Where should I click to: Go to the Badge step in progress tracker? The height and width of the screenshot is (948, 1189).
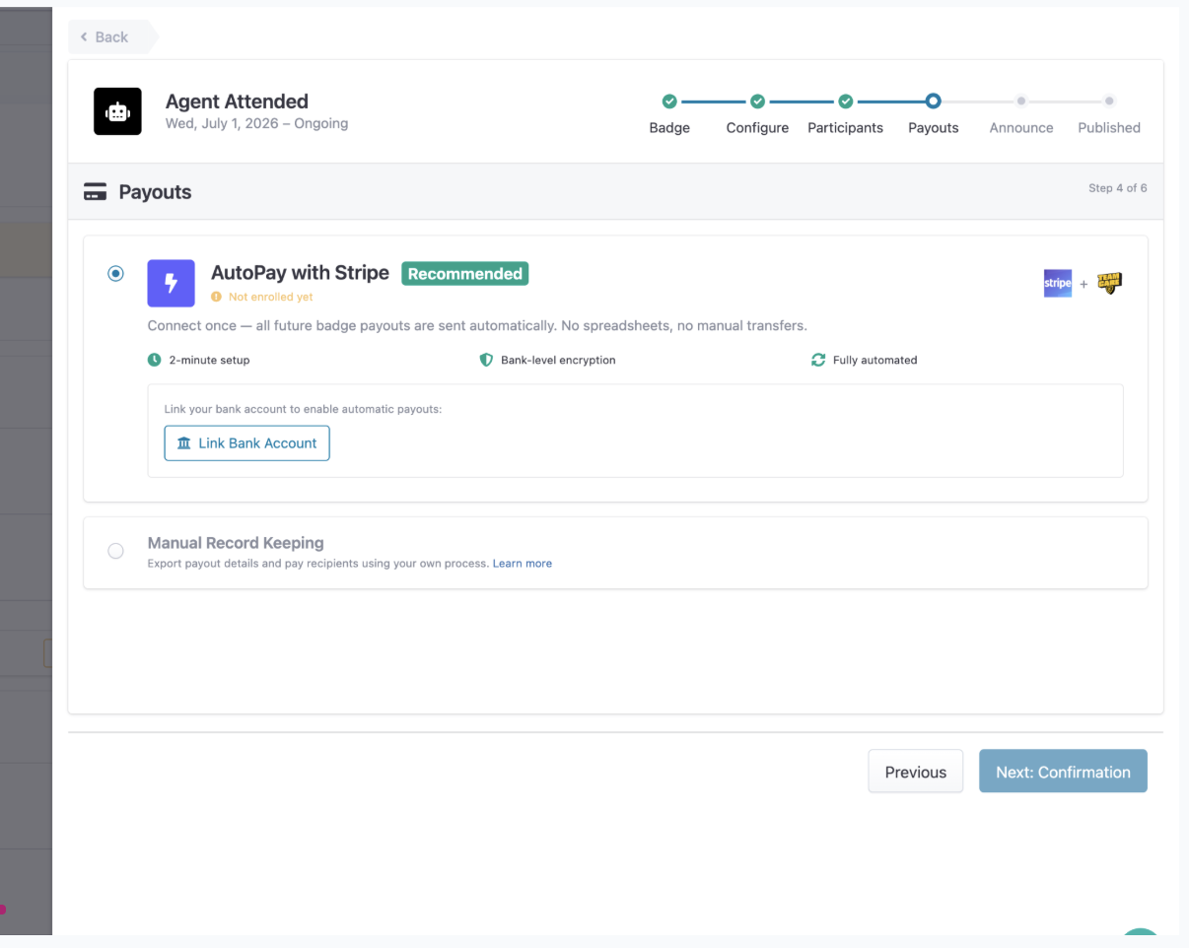(x=669, y=101)
